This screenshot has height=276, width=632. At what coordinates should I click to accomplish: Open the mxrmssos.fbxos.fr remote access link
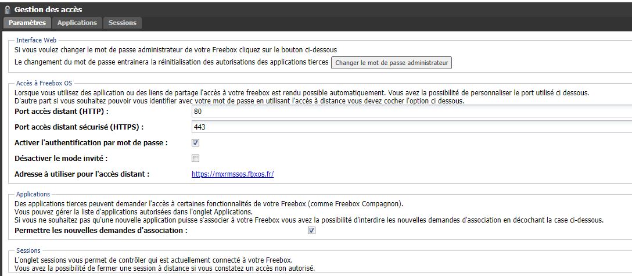(x=232, y=174)
